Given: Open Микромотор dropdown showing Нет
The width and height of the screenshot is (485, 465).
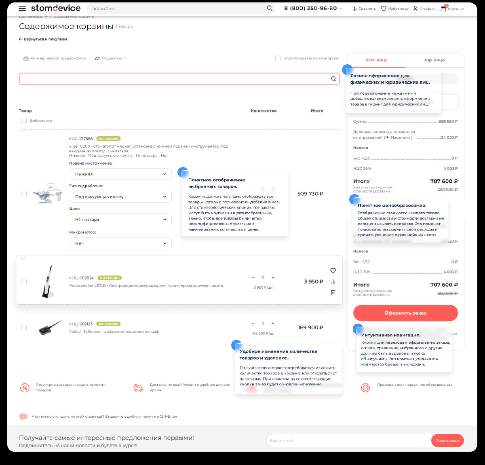Looking at the screenshot, I should click(x=120, y=243).
